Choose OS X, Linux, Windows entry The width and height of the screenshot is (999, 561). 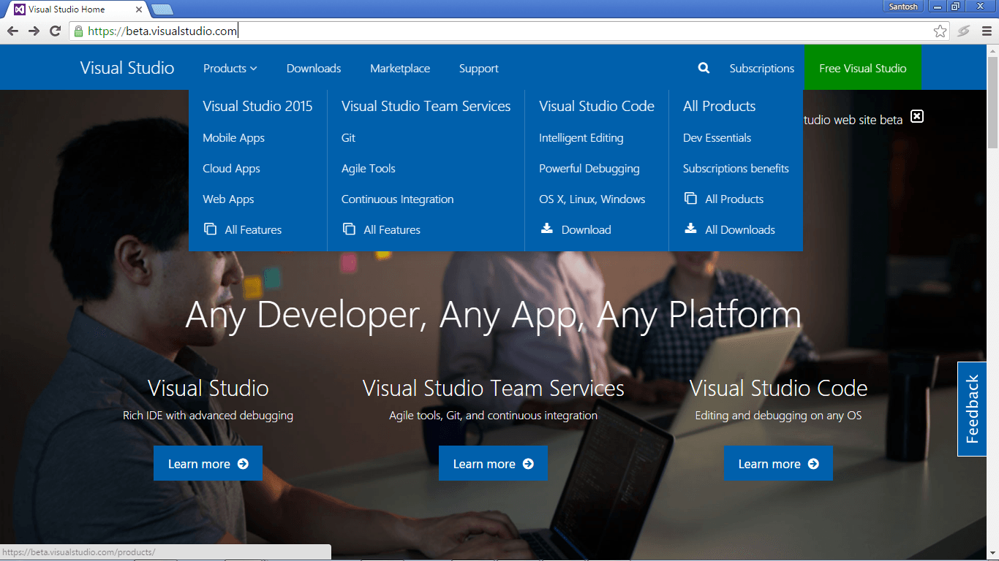592,199
